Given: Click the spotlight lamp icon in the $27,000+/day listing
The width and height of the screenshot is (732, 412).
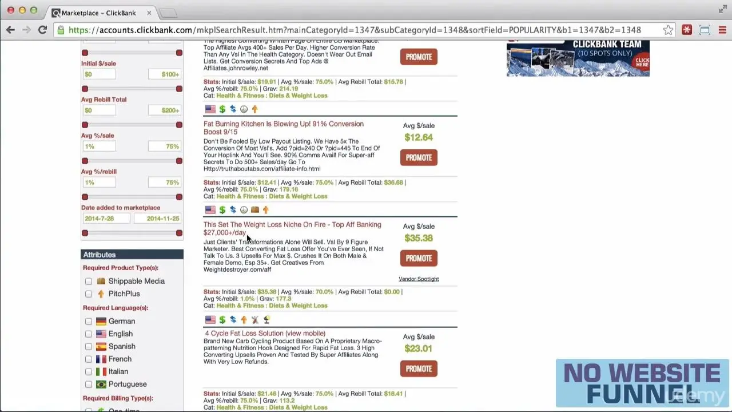Looking at the screenshot, I should pyautogui.click(x=266, y=320).
